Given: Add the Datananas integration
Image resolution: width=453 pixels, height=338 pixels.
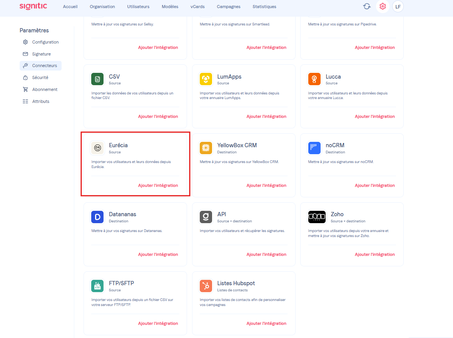Looking at the screenshot, I should tap(158, 254).
